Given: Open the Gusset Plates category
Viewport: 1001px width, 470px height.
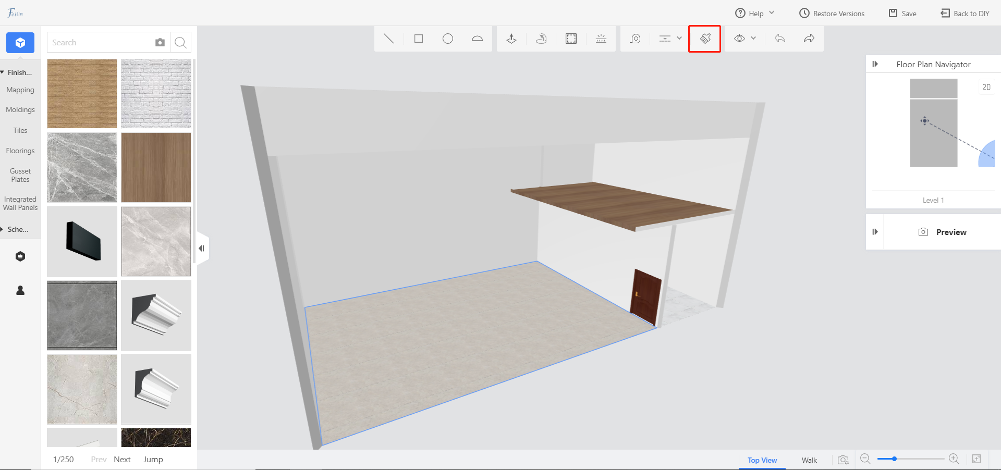Looking at the screenshot, I should [20, 175].
